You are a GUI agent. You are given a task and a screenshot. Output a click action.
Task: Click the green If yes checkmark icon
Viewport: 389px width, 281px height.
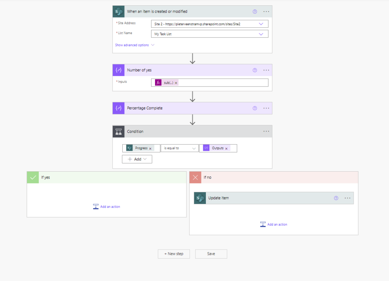(x=33, y=177)
